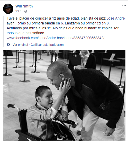Open Will Smith's round profile picture

pos(8,9)
